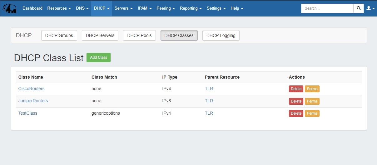Viewport: 377px width, 165px height.
Task: Open the user account menu icon
Action: pos(370,8)
